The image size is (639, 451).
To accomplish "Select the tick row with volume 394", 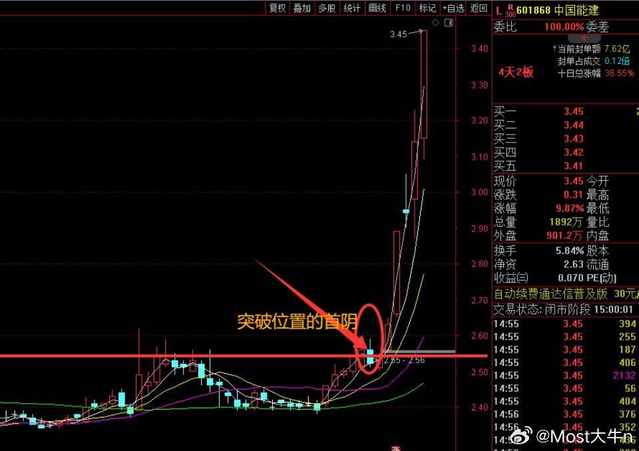I will pos(566,324).
